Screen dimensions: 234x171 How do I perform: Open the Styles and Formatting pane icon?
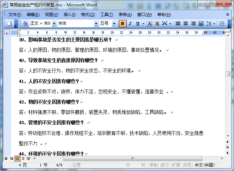tap(25, 24)
